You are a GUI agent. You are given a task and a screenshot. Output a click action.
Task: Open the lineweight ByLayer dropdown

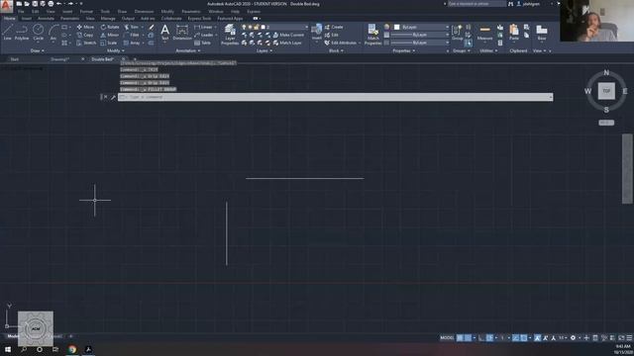click(x=420, y=36)
